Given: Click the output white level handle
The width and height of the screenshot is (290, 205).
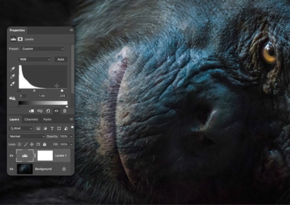Looking at the screenshot, I should 67,106.
